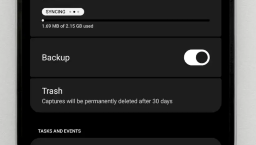Click the white track of the Backup switch
This screenshot has width=256, height=145.
[x=190, y=58]
